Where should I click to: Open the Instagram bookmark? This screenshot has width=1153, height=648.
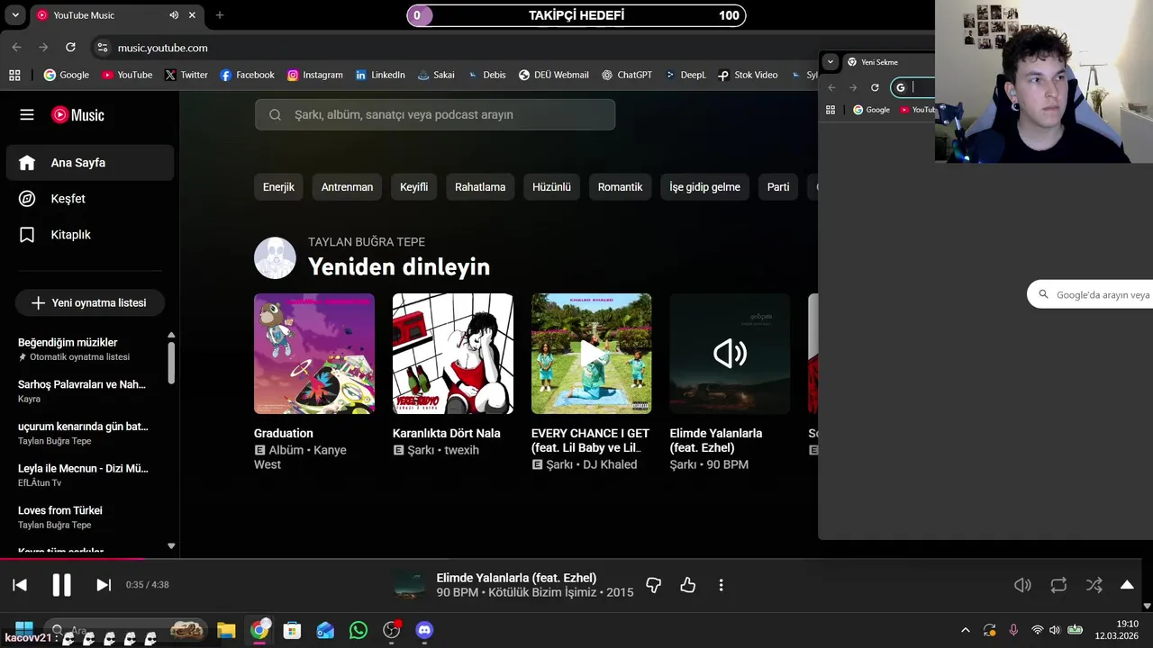pyautogui.click(x=315, y=75)
